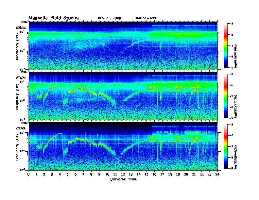Click the dH/dt panel label

21,27
